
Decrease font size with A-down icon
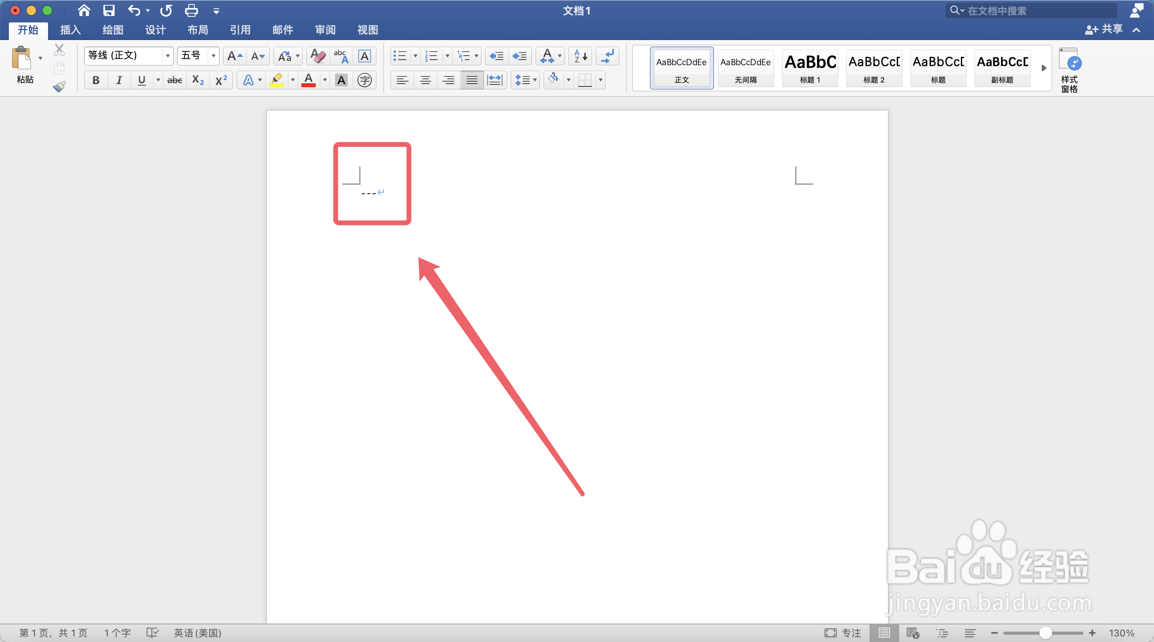pyautogui.click(x=258, y=56)
